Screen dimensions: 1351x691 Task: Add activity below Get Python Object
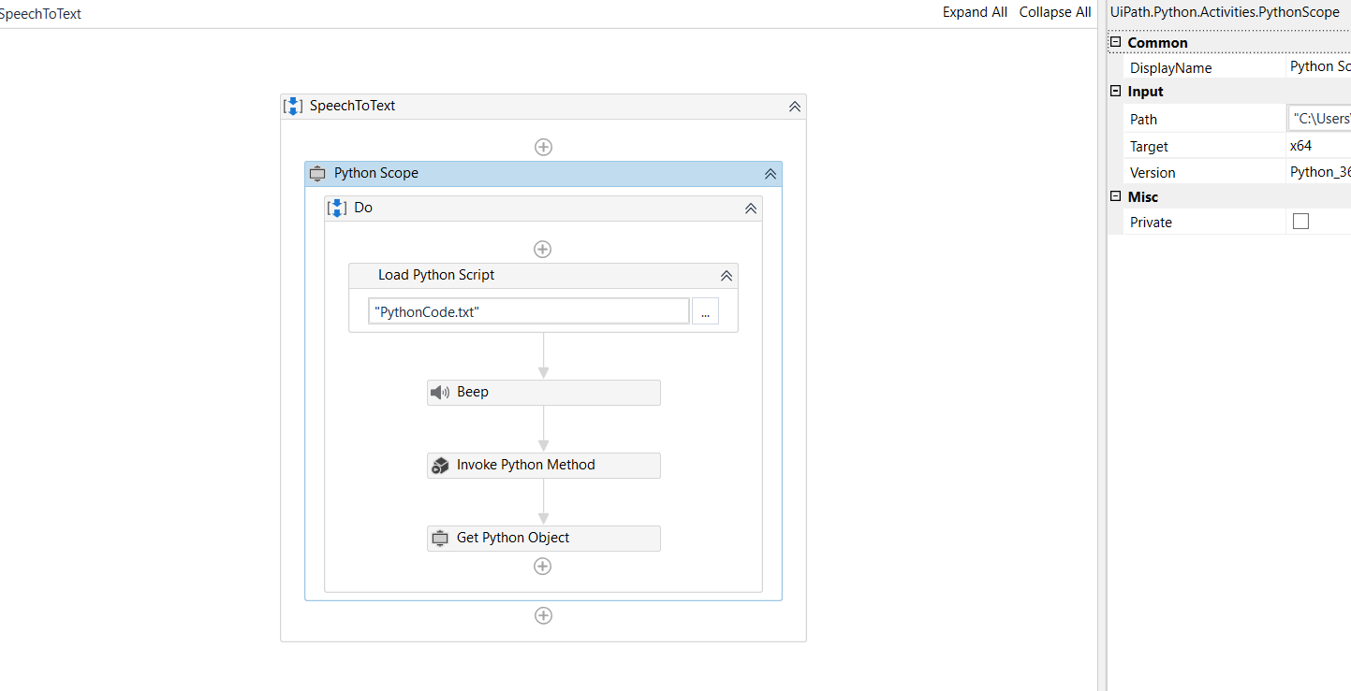[x=542, y=567]
